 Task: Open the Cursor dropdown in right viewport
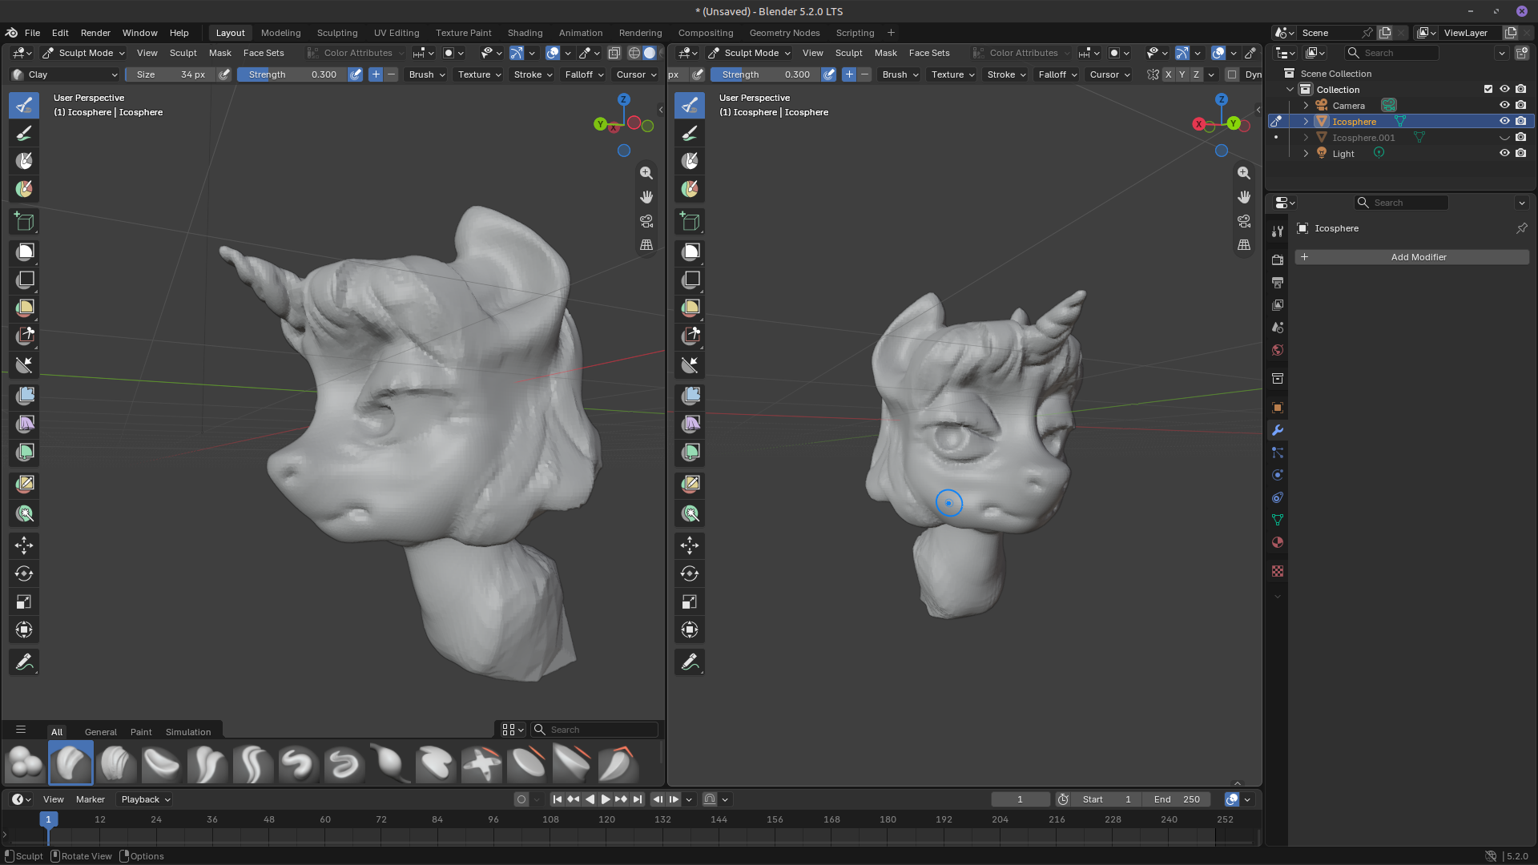pos(1109,74)
